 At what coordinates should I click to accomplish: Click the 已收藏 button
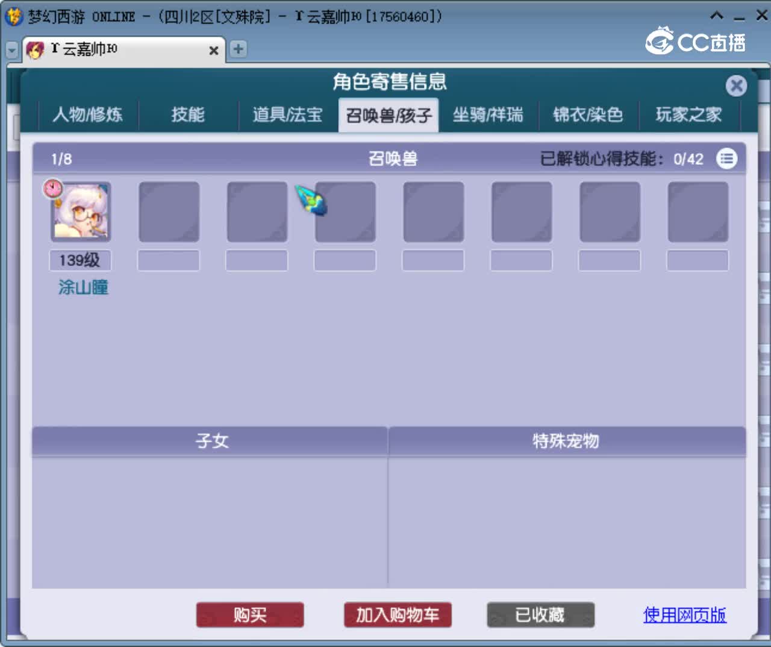coord(540,615)
